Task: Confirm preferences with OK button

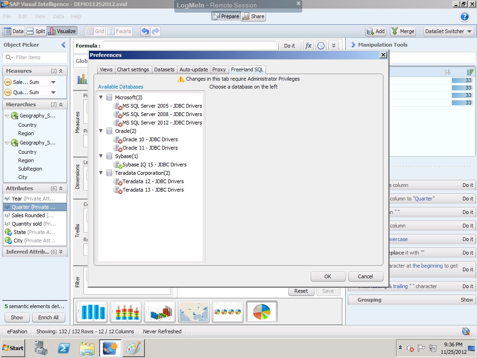Action: 327,276
